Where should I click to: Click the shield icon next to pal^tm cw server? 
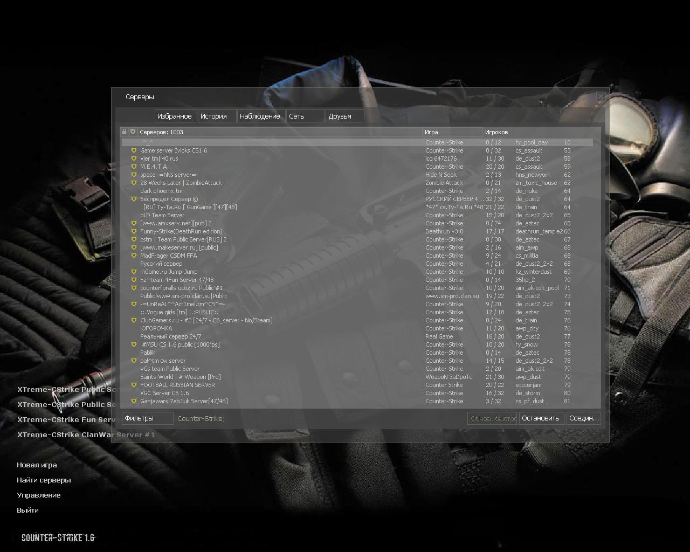pos(134,361)
